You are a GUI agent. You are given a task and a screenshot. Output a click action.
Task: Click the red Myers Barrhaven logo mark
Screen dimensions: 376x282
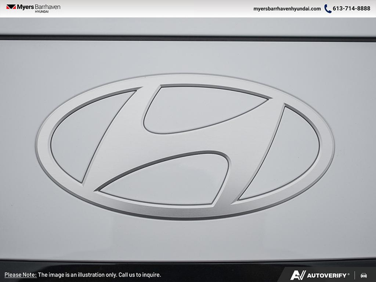click(10, 8)
